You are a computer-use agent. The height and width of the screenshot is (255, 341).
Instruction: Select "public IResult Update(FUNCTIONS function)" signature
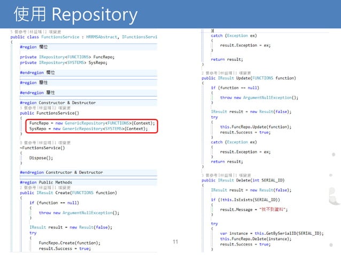coord(249,78)
